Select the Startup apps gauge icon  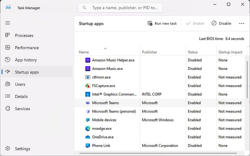pyautogui.click(x=7, y=72)
